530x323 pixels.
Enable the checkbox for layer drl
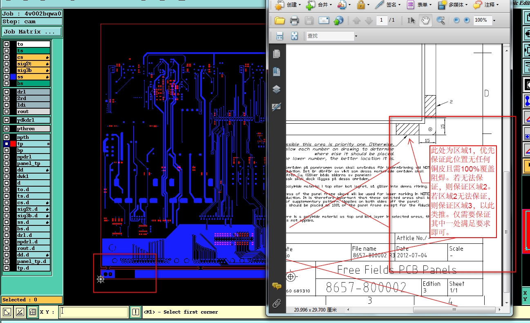[x=7, y=92]
